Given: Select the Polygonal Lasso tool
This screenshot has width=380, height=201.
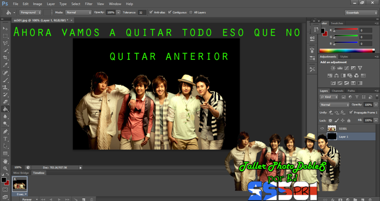Looking at the screenshot, I should (5, 43).
